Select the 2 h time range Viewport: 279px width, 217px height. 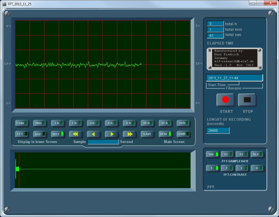coord(76,123)
